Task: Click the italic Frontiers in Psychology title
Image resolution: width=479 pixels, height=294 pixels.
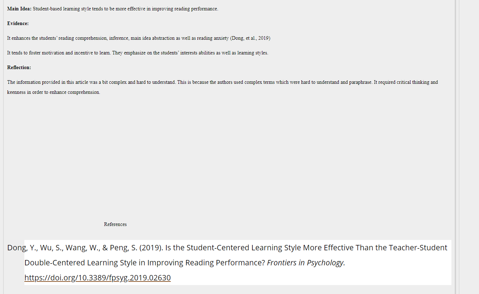Action: 306,262
